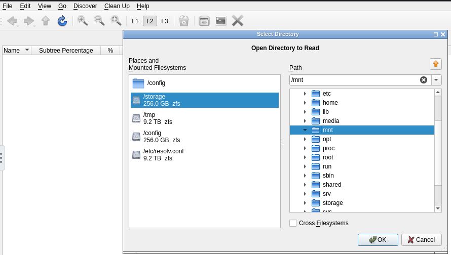Viewport: 451px width, 255px height.
Task: Expand the opt folder in the tree
Action: 305,139
